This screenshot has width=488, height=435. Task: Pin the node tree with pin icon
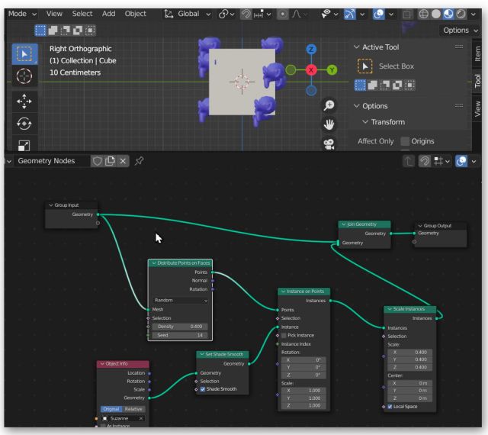point(139,161)
